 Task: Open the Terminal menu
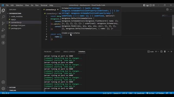tap(44, 5)
